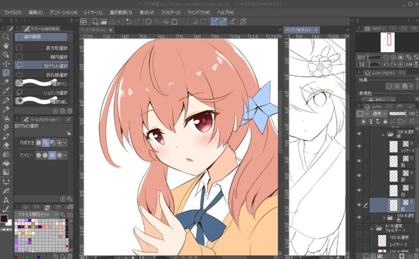Open the アニメーション(A) menu

[63, 12]
